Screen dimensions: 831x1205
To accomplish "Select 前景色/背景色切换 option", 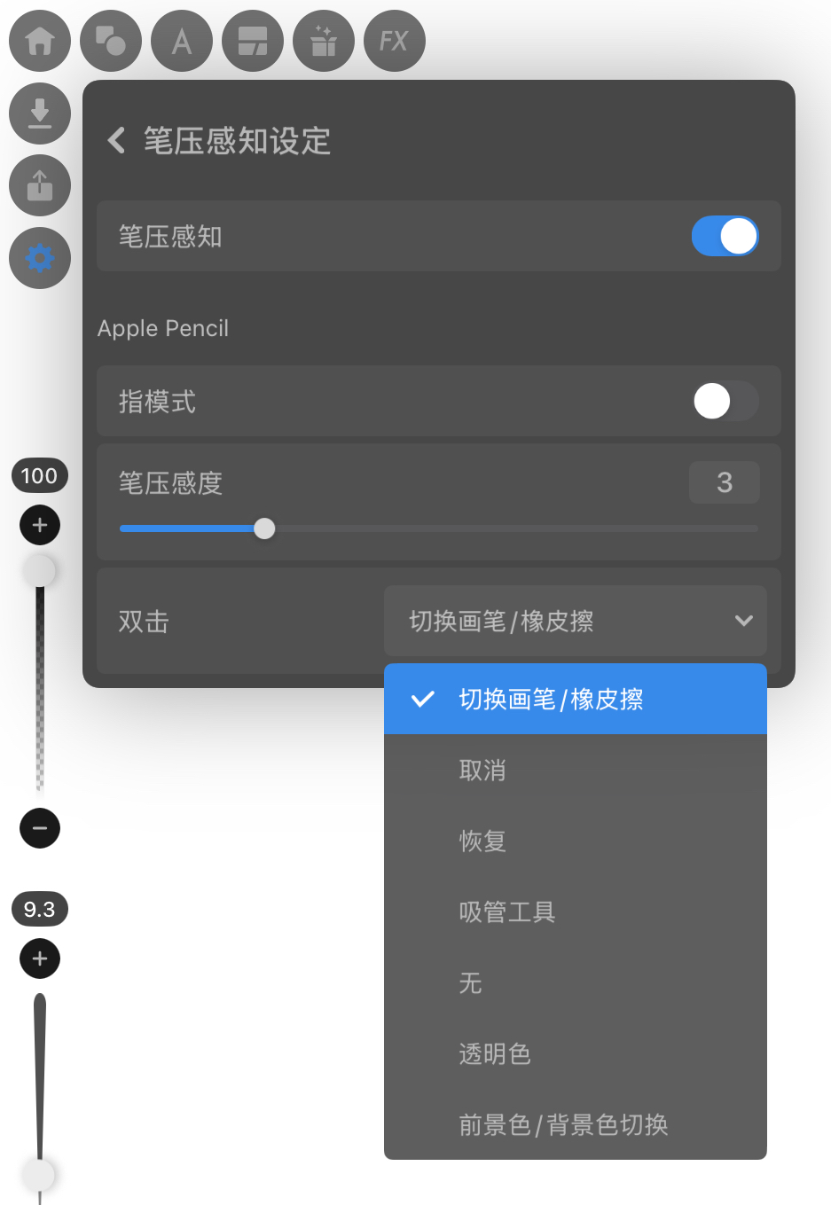I will click(576, 1124).
